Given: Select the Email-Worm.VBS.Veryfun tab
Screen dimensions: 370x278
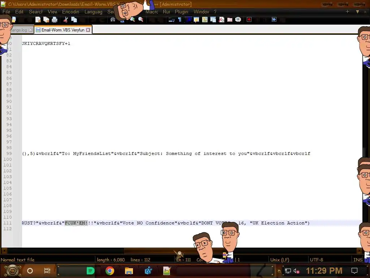Looking at the screenshot, I should click(63, 30).
